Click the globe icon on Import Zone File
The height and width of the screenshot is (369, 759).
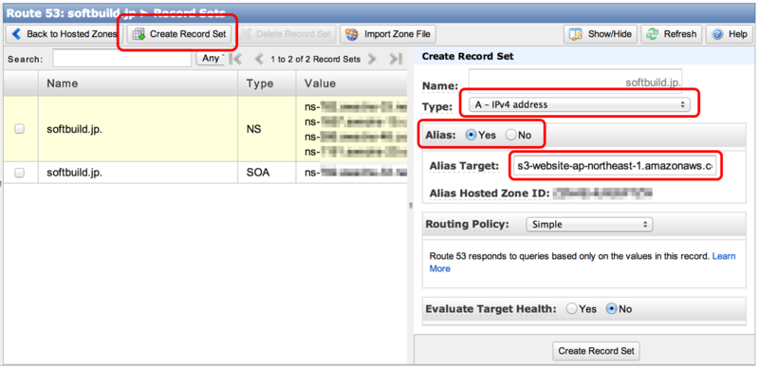351,34
